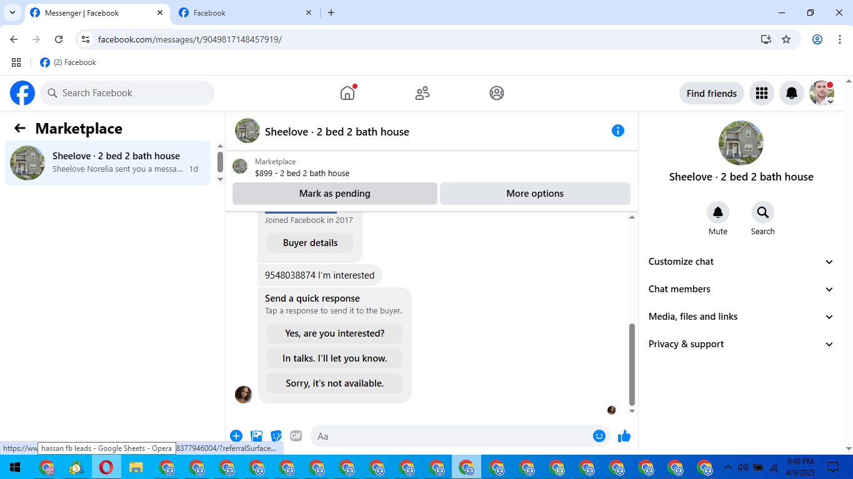Focus the Search Facebook field
The image size is (853, 479).
click(127, 93)
